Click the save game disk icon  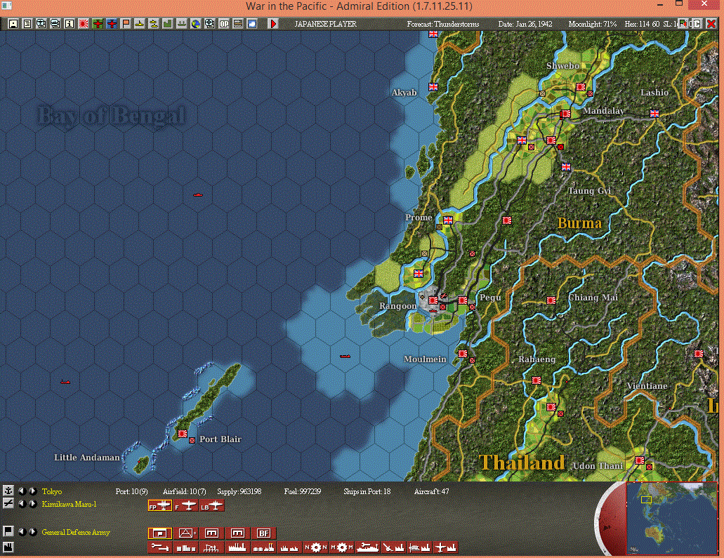pyautogui.click(x=13, y=24)
